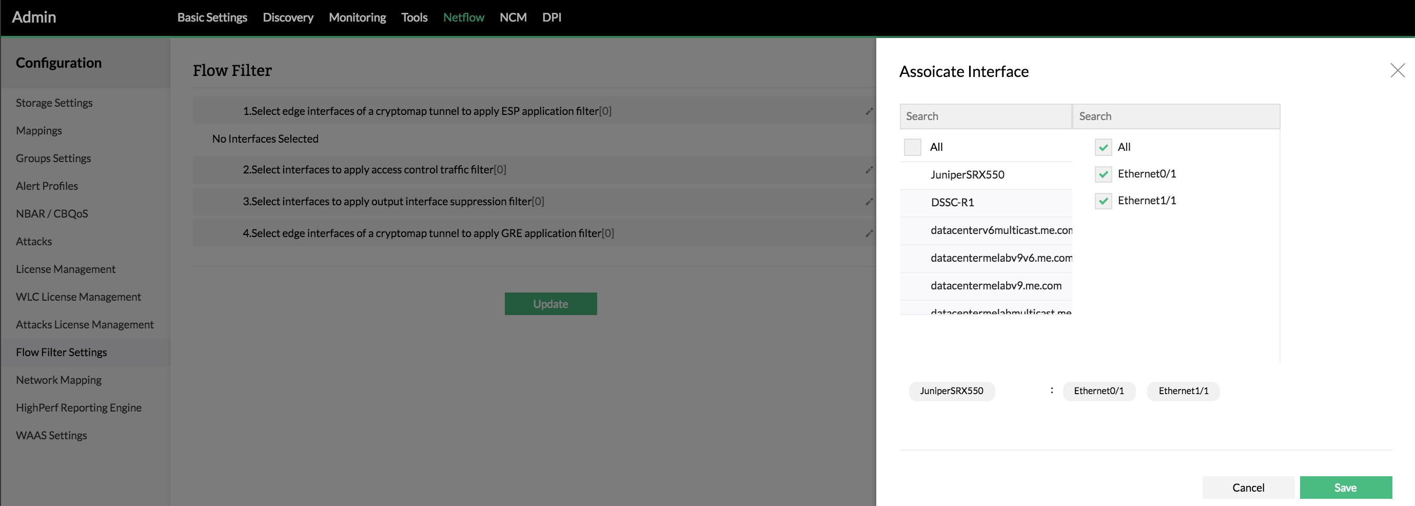
Task: Edit the access control traffic filter
Action: pos(869,170)
